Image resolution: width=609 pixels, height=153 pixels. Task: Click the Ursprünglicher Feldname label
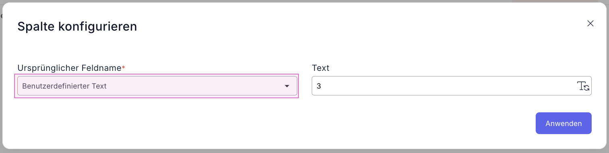(x=69, y=68)
